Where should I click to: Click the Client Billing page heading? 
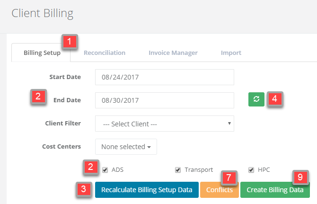coord(42,13)
